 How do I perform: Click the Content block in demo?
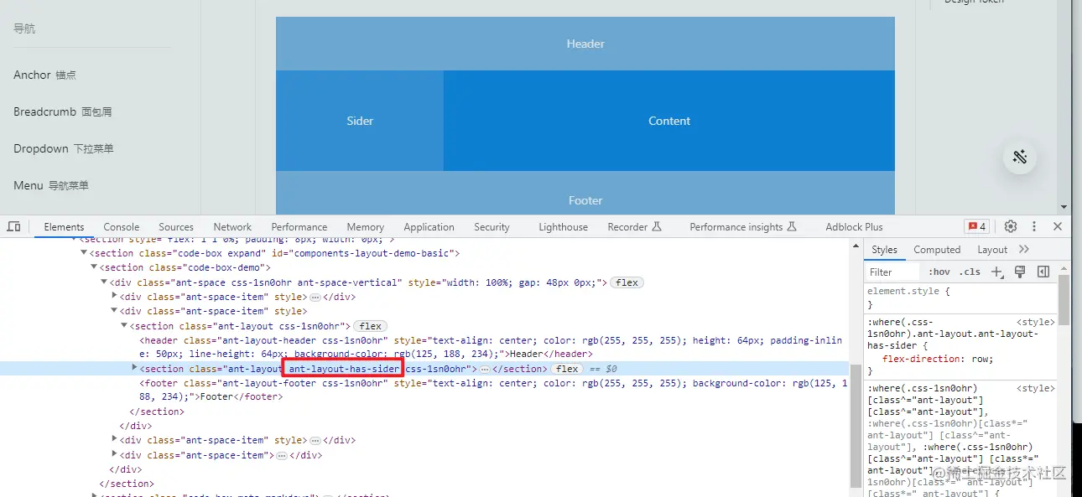(669, 121)
